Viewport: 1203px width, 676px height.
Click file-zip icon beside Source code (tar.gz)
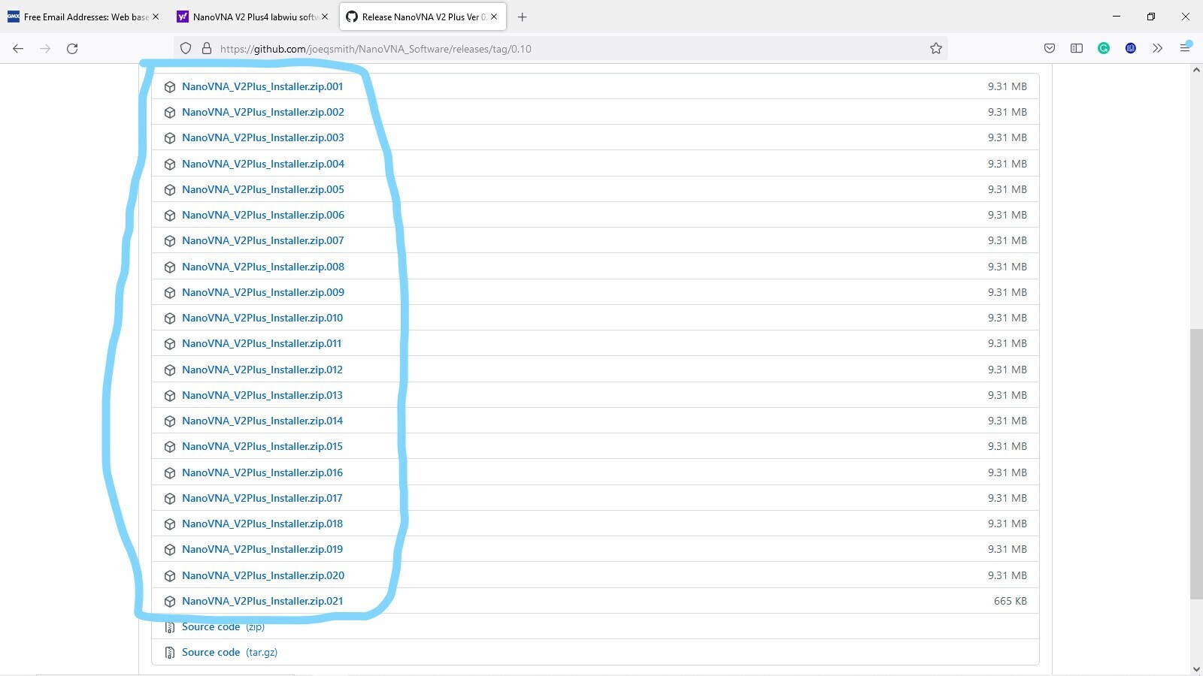pyautogui.click(x=170, y=653)
